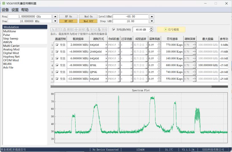Open row 1 PRN15 pseudo-code dropdown
232x152 pixels.
click(x=114, y=45)
